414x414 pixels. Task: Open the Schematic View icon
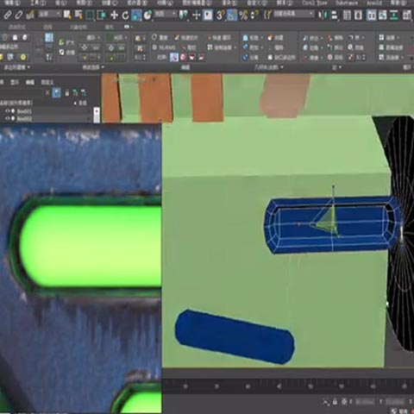click(394, 15)
